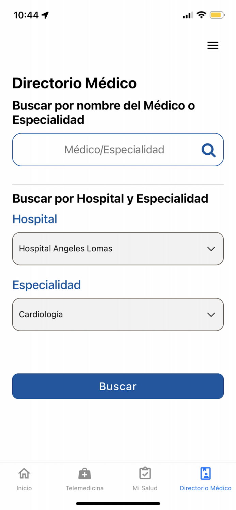Open the hamburger navigation menu
The image size is (236, 510).
point(213,45)
